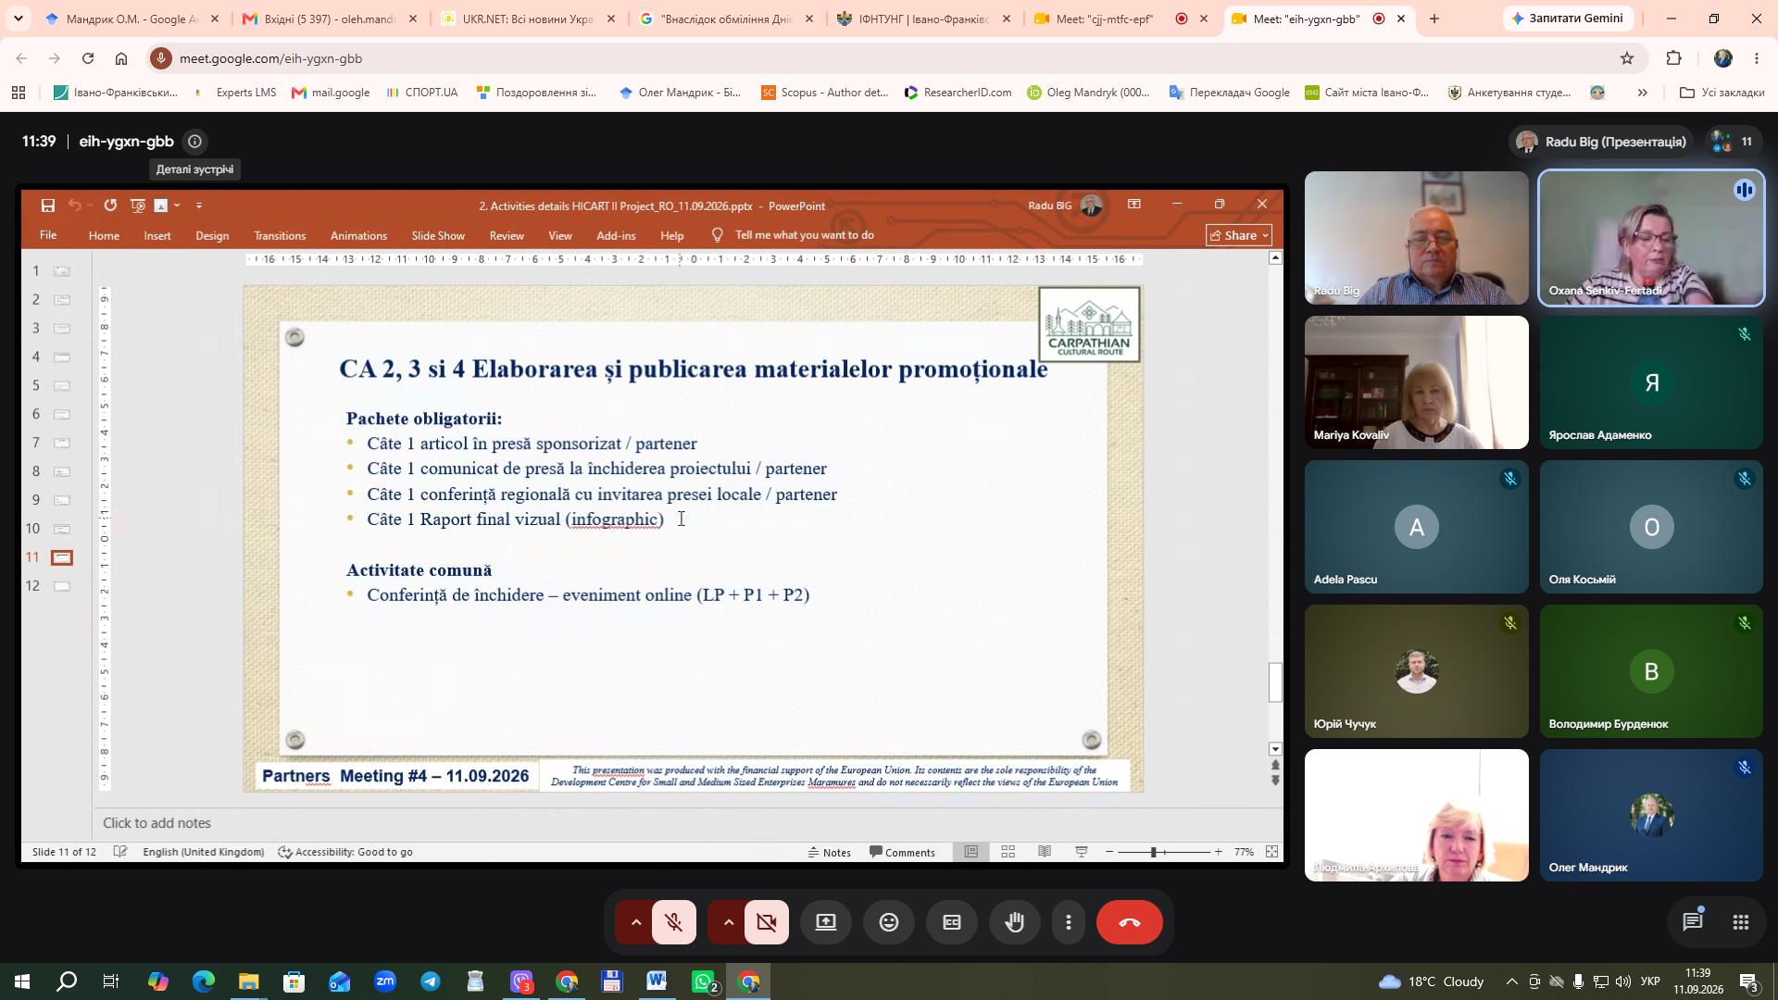Unmute your microphone
Screen dimensions: 1778x1000
point(674,922)
